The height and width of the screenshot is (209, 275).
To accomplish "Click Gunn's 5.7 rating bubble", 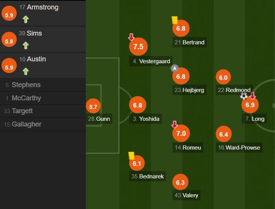I will tap(94, 107).
